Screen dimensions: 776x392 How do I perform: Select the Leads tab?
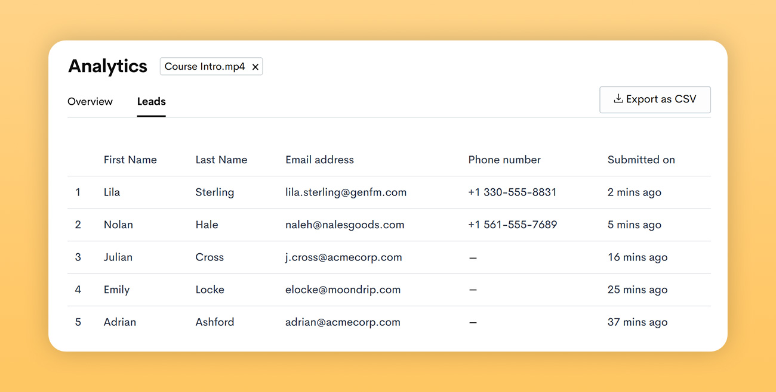click(151, 102)
